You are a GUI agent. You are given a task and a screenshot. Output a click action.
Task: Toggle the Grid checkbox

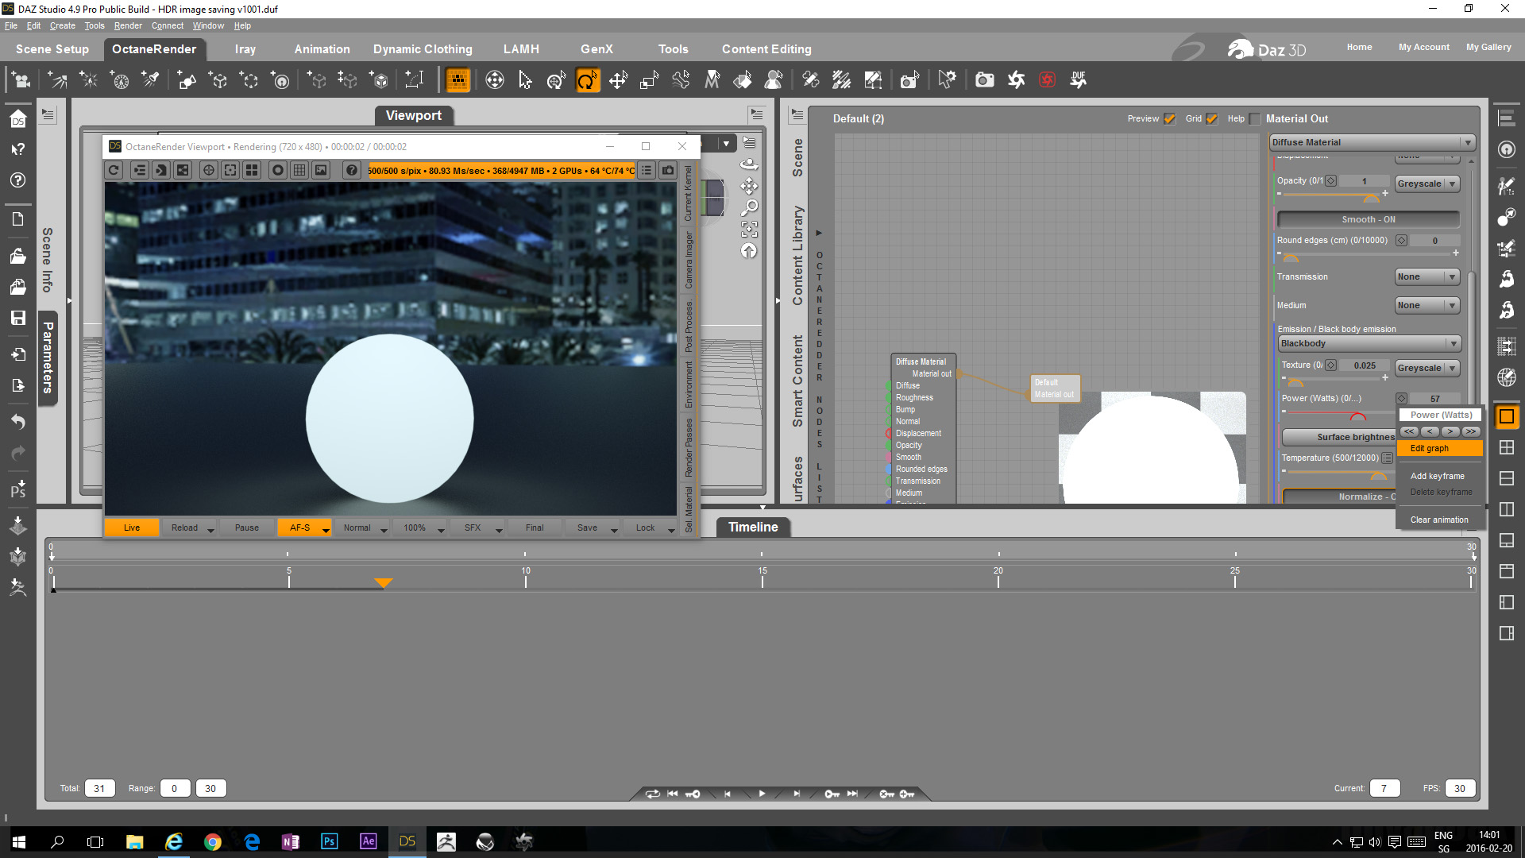(x=1211, y=119)
